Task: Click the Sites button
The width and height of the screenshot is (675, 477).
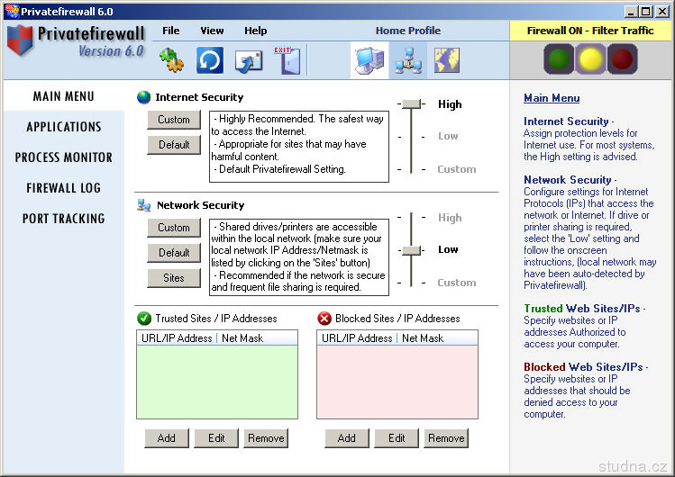Action: pyautogui.click(x=174, y=278)
